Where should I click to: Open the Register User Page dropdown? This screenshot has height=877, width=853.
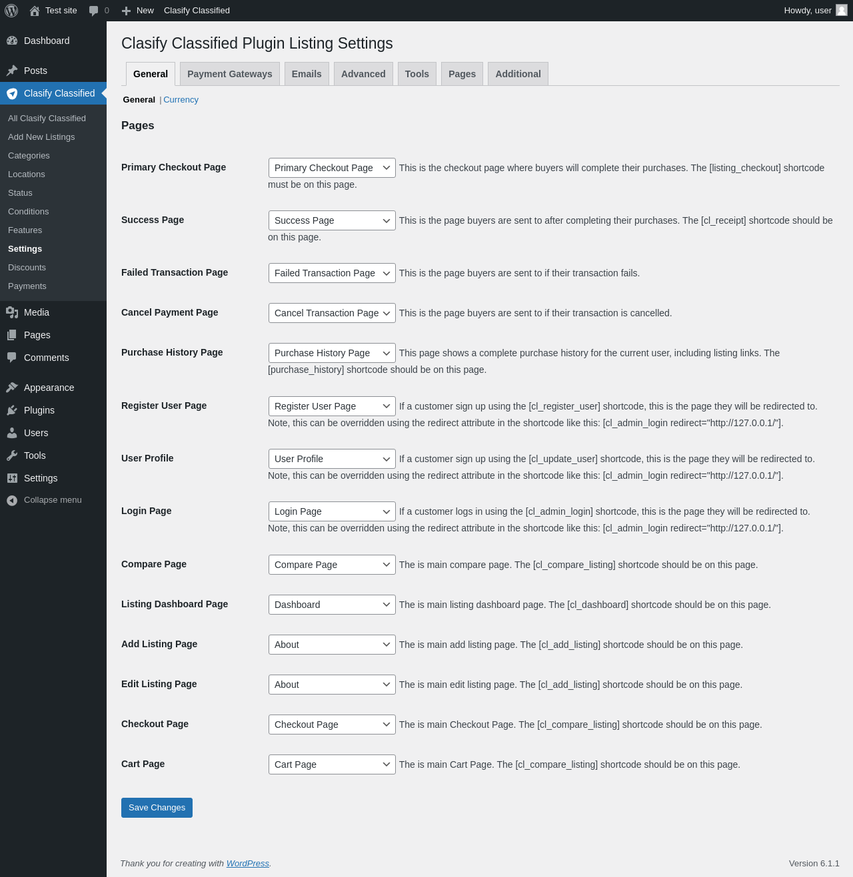[332, 406]
